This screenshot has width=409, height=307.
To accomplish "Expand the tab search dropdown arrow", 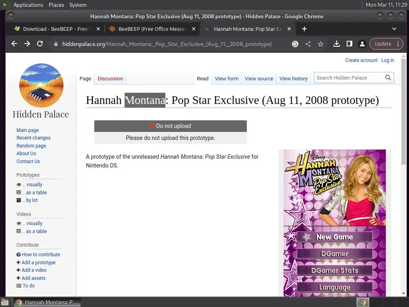I will (x=394, y=29).
